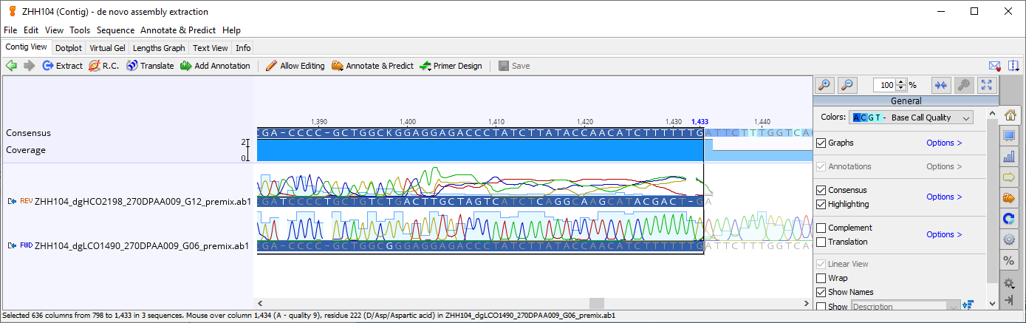Switch to the Text View tab
This screenshot has height=323, width=1026.
(211, 48)
